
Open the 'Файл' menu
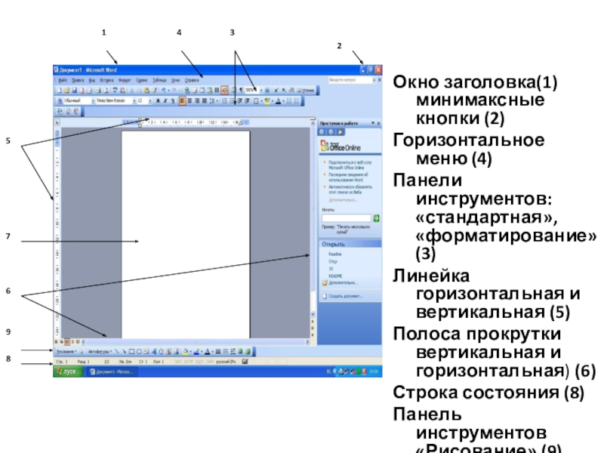coord(63,80)
